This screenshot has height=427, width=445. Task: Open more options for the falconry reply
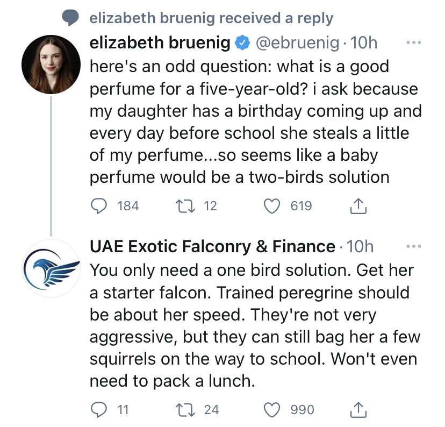point(414,246)
